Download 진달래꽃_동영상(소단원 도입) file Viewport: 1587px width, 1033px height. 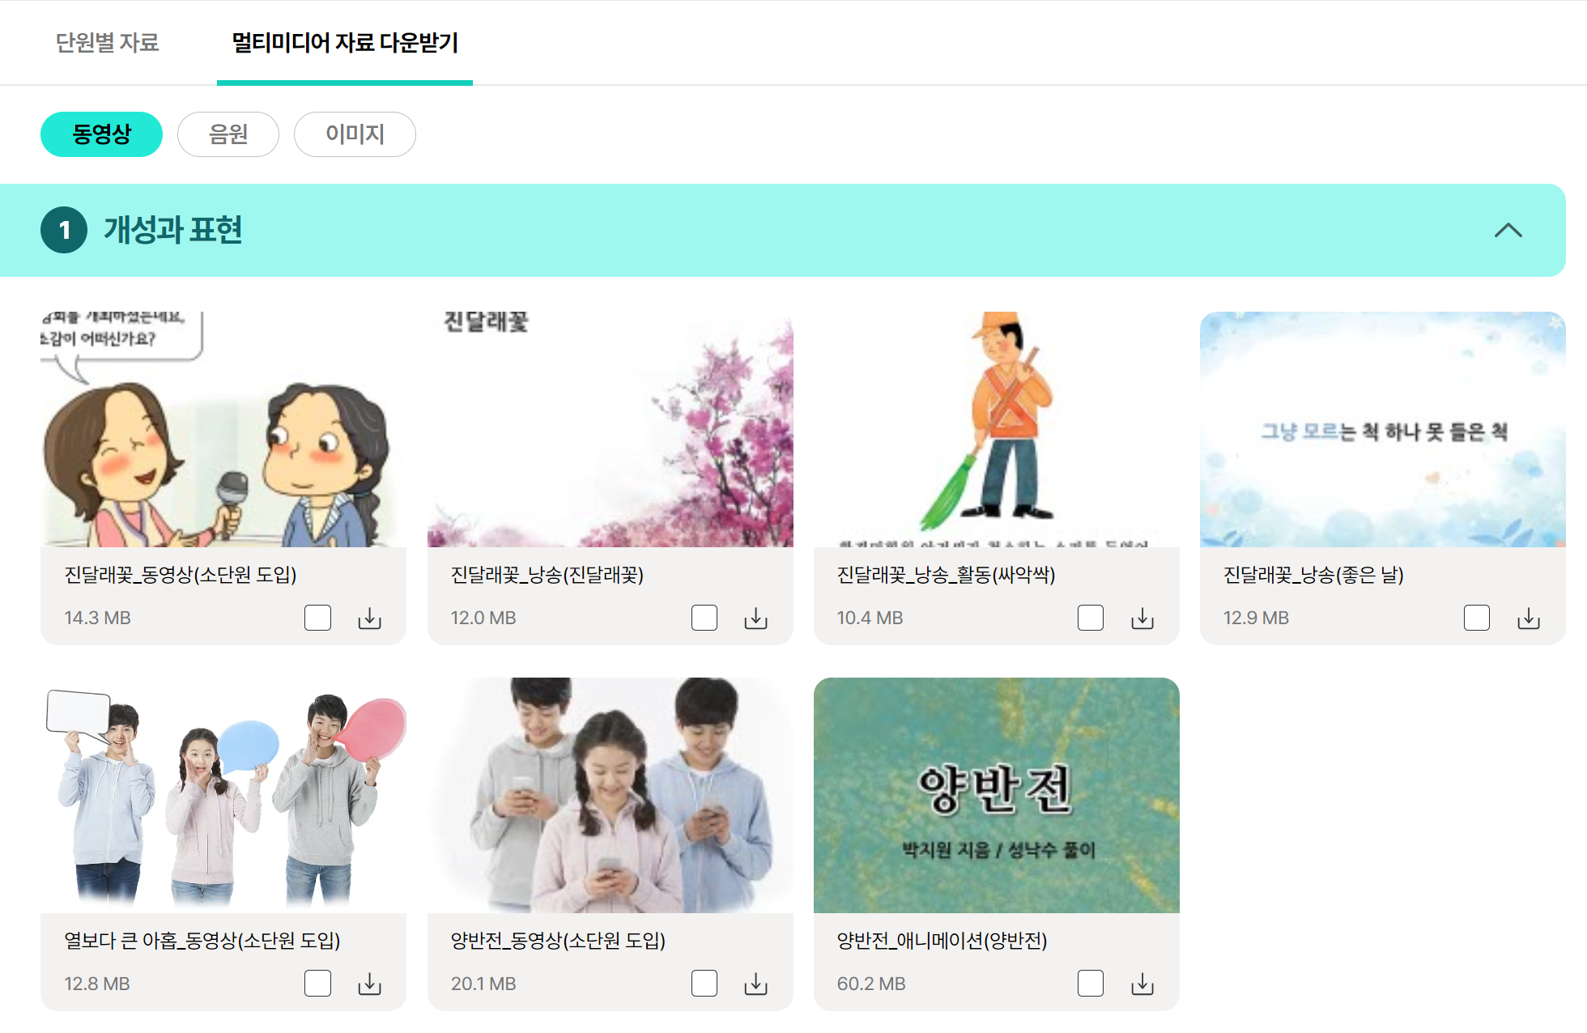point(369,619)
